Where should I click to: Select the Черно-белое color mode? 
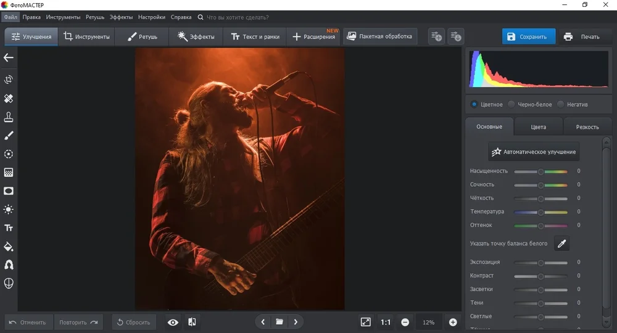(x=511, y=104)
